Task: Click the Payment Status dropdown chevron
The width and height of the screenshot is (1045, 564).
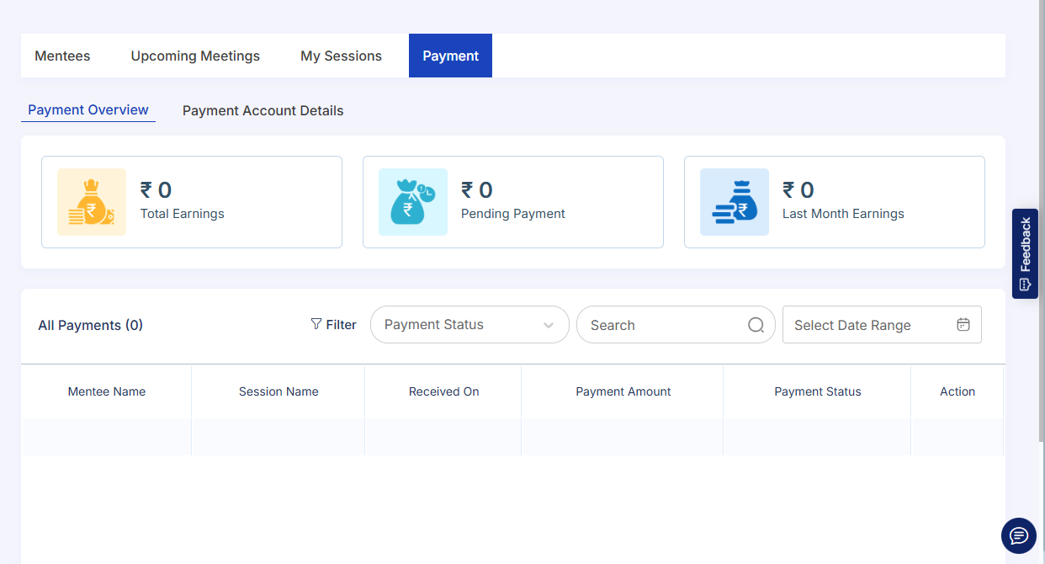Action: [x=549, y=326]
